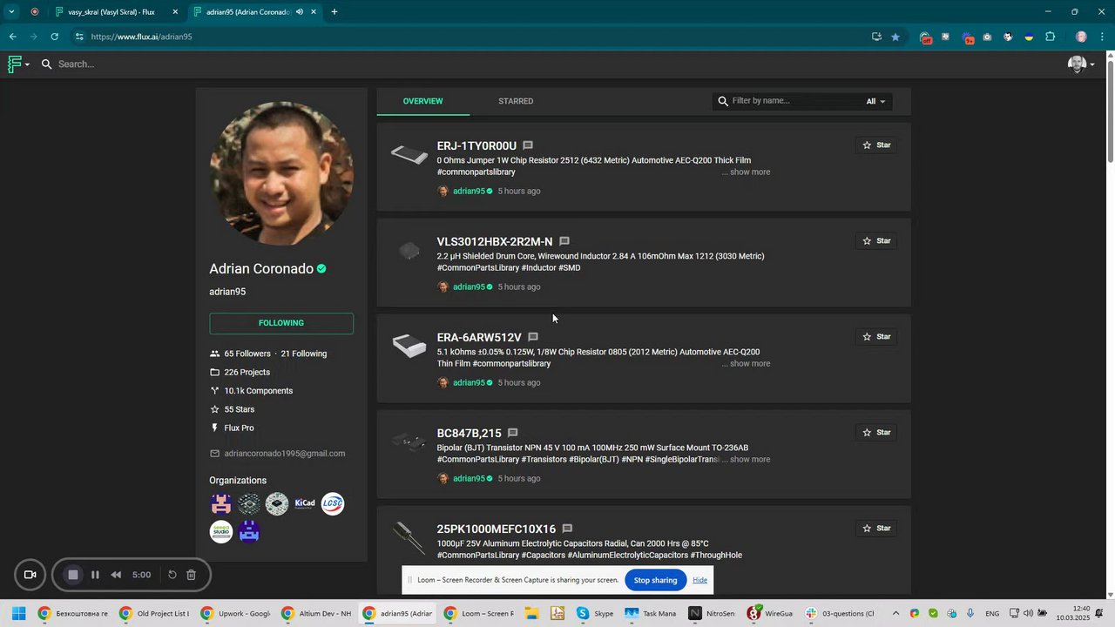Open the Flux logo menu
Viewport: 1115px width, 627px height.
(x=18, y=64)
